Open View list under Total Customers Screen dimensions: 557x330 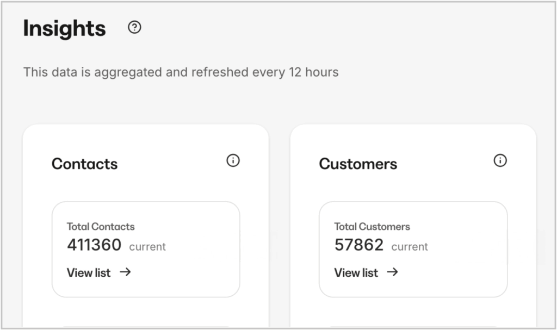356,273
